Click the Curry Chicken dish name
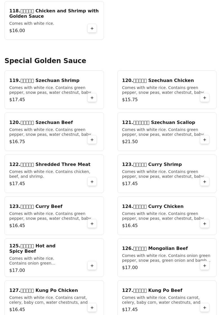This screenshot has width=221, height=315. 153,207
